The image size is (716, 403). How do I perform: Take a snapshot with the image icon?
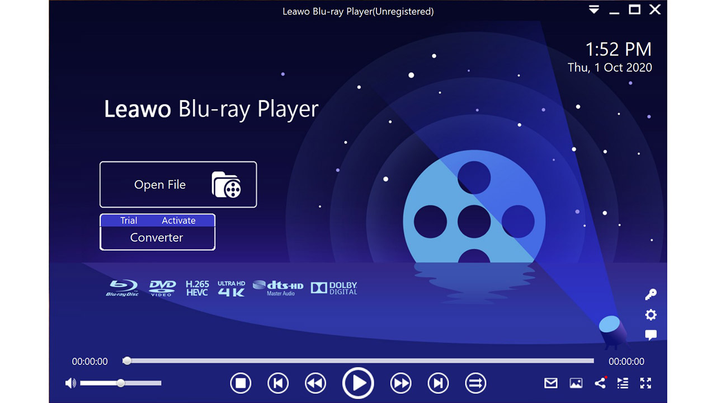(576, 383)
